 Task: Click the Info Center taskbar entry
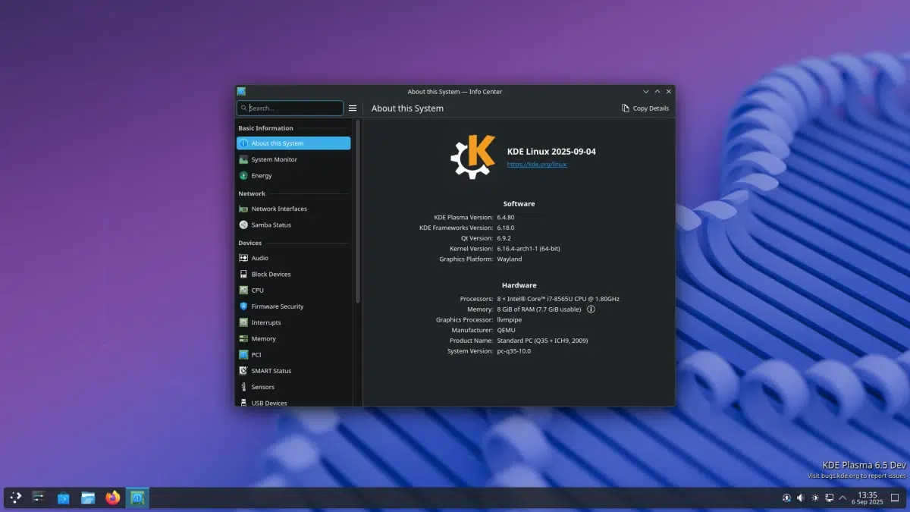(137, 498)
